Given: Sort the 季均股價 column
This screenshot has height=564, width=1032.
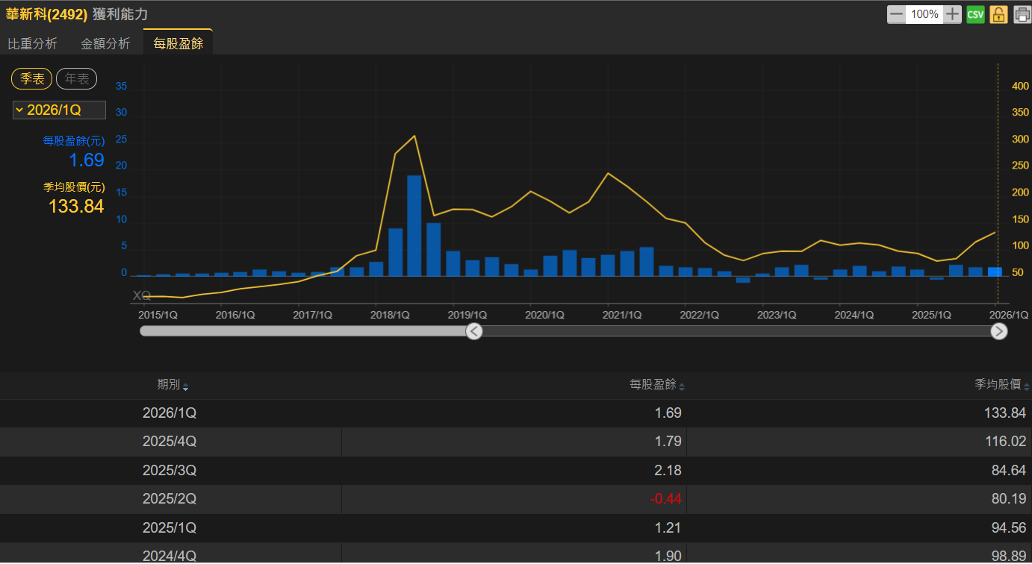Looking at the screenshot, I should coord(1002,385).
